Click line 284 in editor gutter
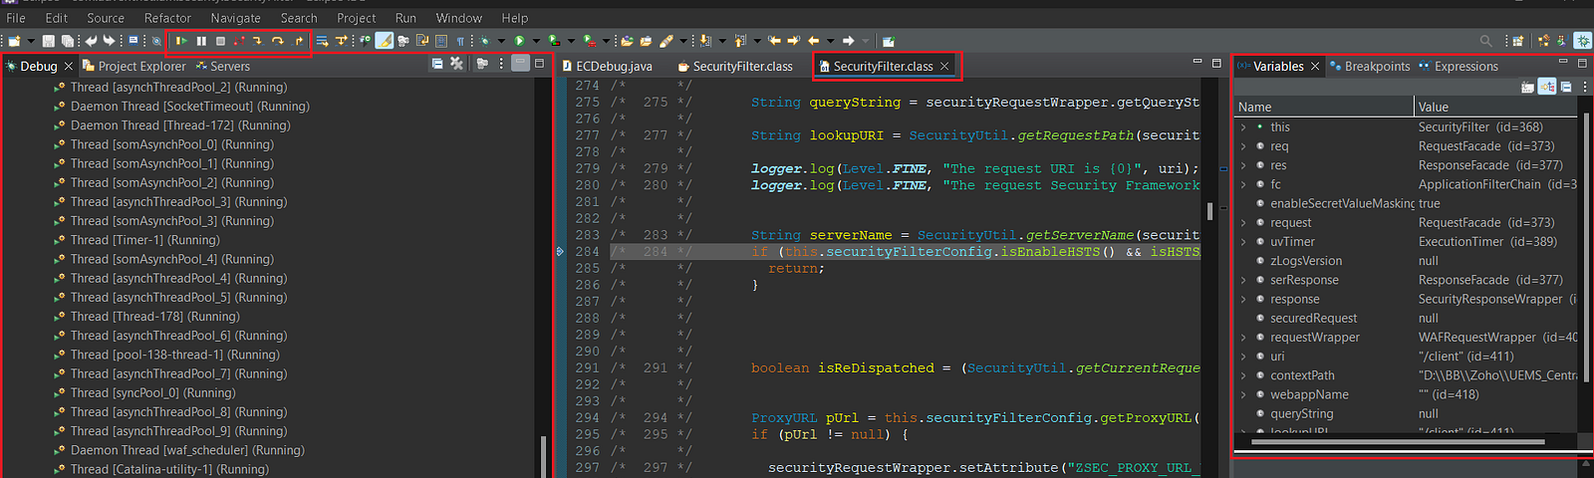1594x478 pixels. point(587,252)
